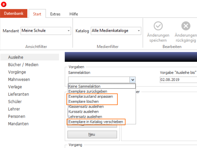The image size is (197, 148).
Task: Click the Medienfilter group label
Action: [108, 47]
